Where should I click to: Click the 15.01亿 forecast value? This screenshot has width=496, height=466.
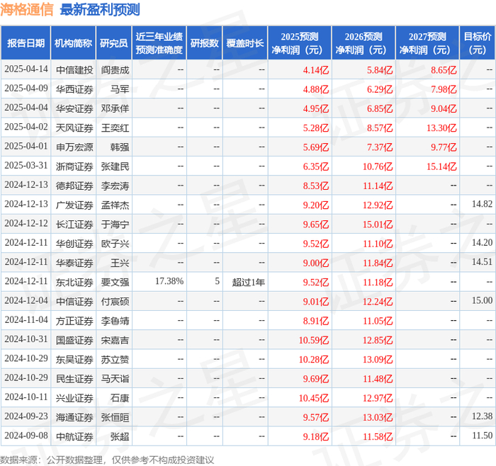(x=378, y=225)
